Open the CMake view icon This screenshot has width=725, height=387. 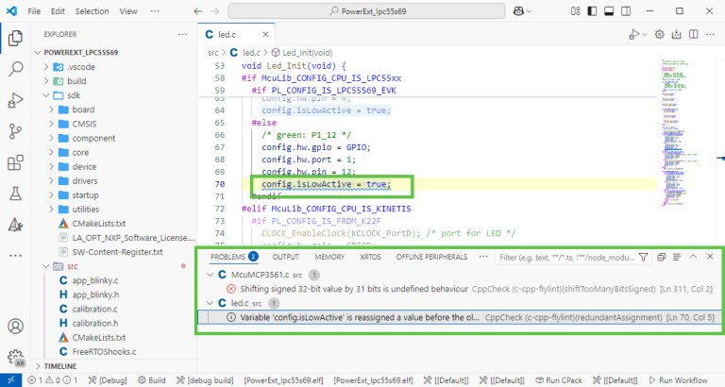point(15,225)
